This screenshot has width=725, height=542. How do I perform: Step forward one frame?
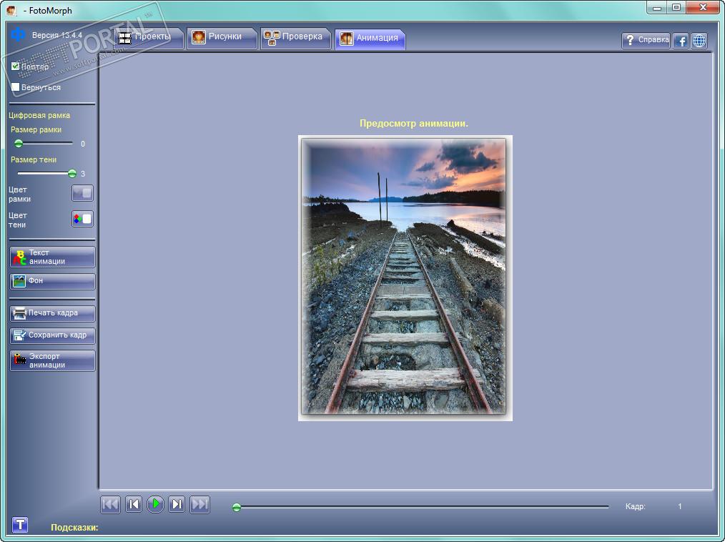coord(177,504)
